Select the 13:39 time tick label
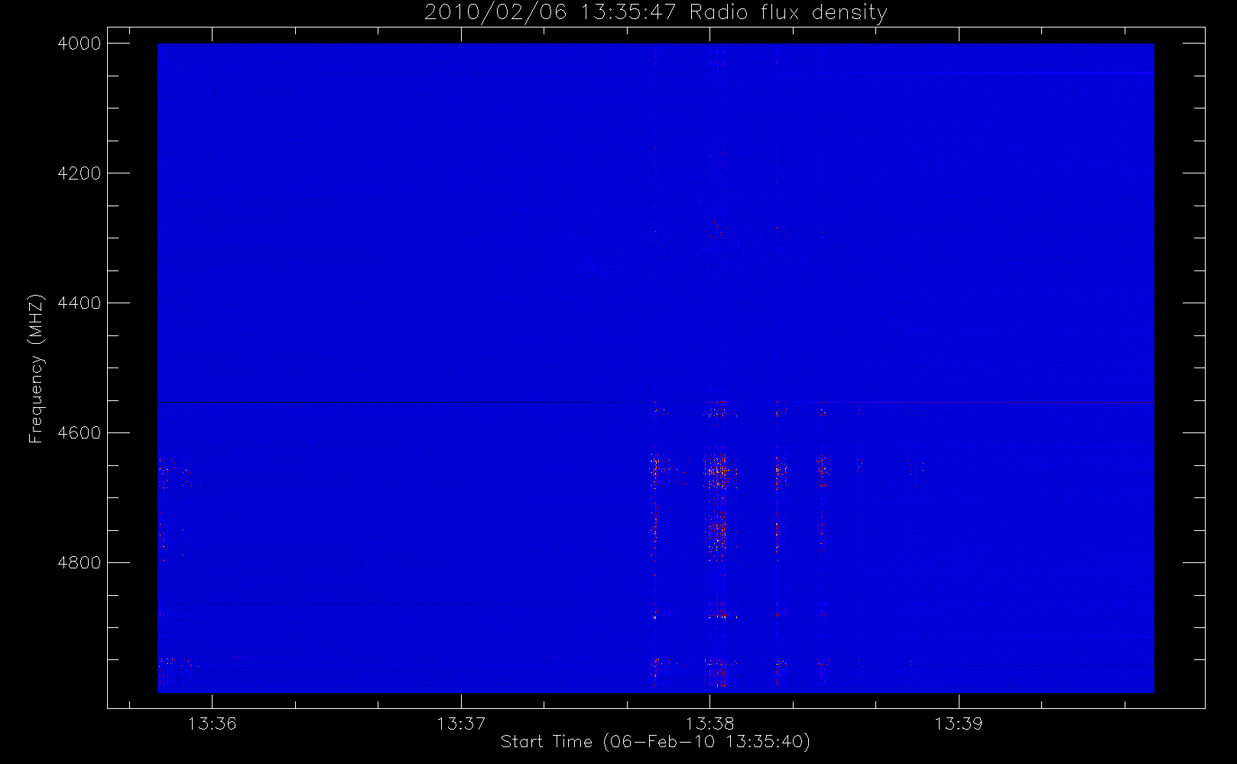Viewport: 1237px width, 764px height. (x=959, y=724)
